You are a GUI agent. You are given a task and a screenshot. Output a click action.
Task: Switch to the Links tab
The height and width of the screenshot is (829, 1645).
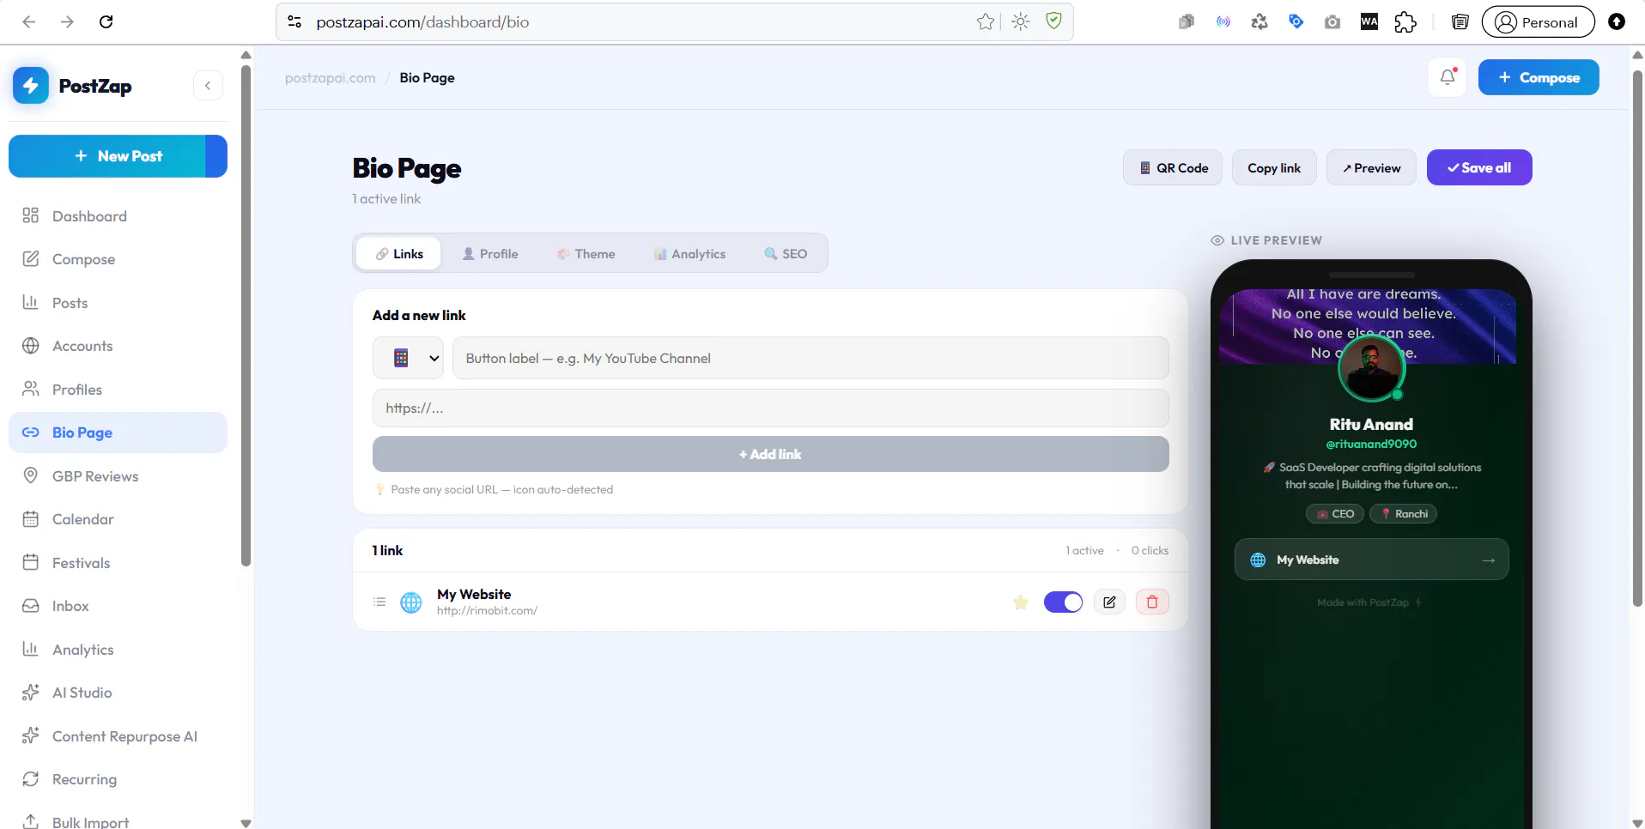399,254
